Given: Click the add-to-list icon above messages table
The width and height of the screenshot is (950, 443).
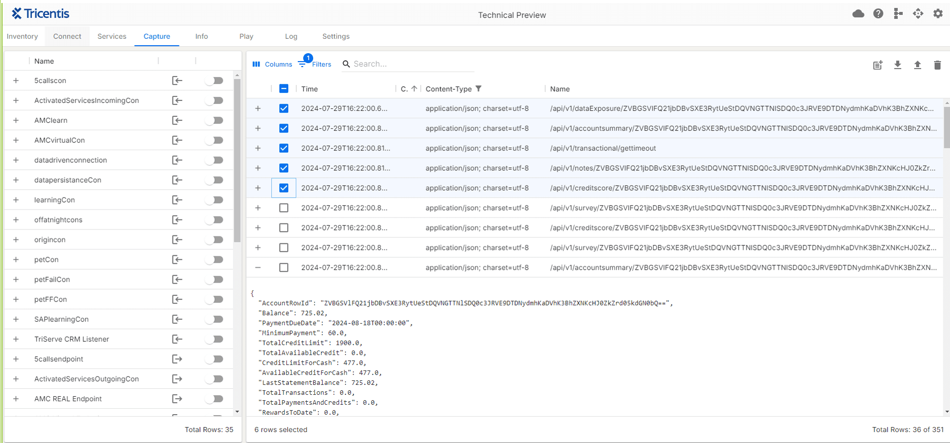Looking at the screenshot, I should tap(878, 65).
